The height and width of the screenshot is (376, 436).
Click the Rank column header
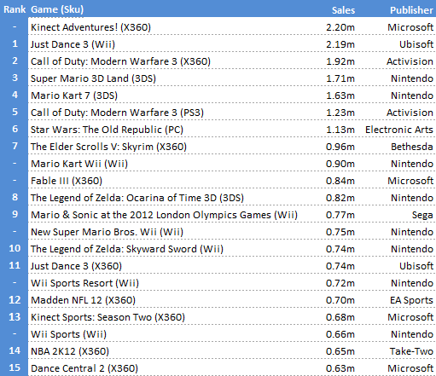point(15,9)
